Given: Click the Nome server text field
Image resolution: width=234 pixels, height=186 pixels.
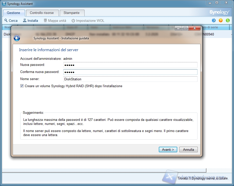Looking at the screenshot, I should click(130, 79).
